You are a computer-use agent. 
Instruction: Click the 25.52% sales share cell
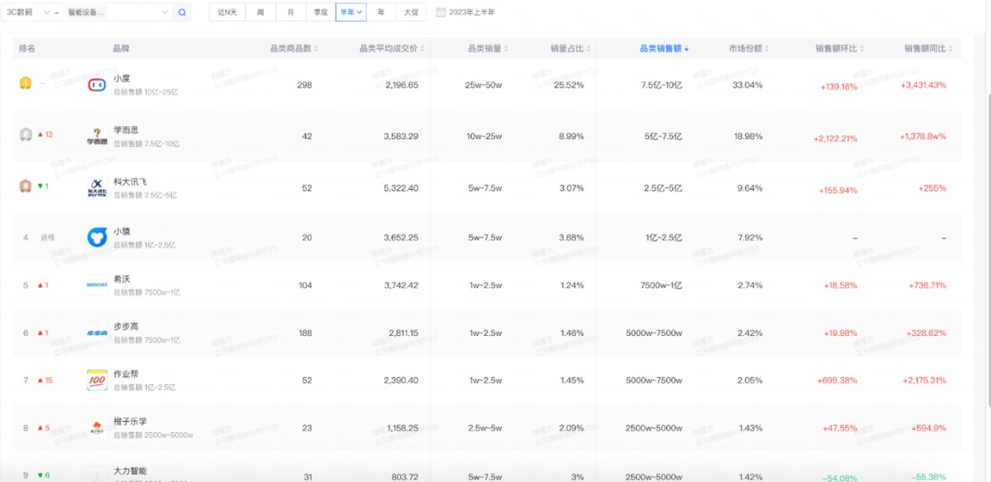pos(569,85)
